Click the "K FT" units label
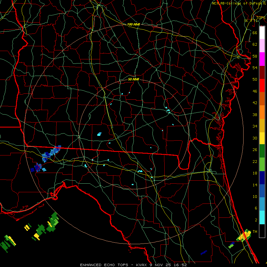 [251, 20]
